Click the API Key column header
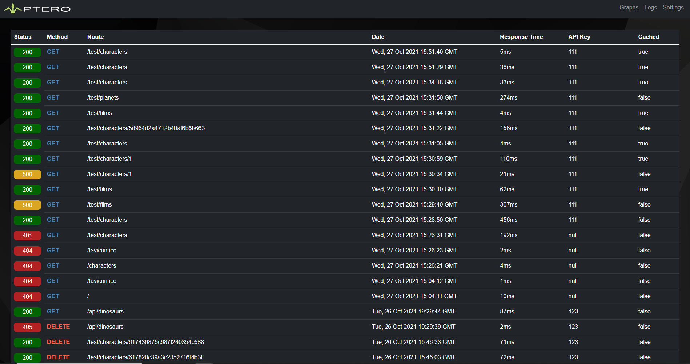This screenshot has height=364, width=690. pos(579,37)
